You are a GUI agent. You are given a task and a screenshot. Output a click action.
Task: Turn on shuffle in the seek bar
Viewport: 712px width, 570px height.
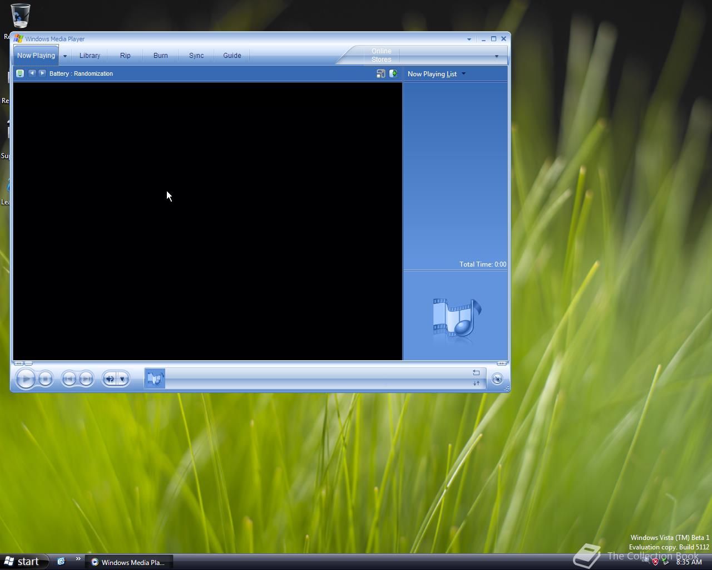point(476,383)
